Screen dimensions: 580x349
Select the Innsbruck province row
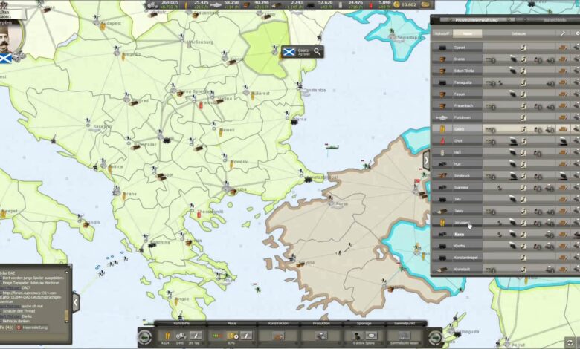(x=506, y=176)
